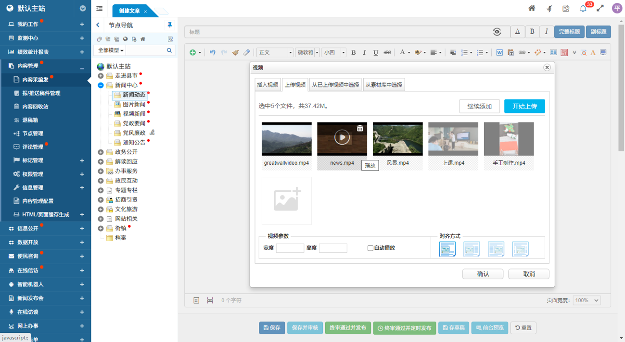This screenshot has width=625, height=342.
Task: Enable the 自动播放 checkbox
Action: pos(370,248)
